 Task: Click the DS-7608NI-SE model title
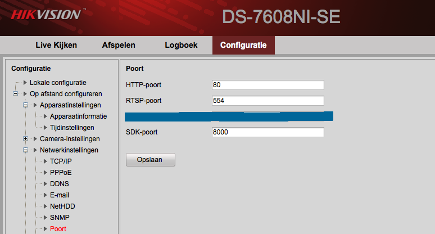click(x=281, y=17)
